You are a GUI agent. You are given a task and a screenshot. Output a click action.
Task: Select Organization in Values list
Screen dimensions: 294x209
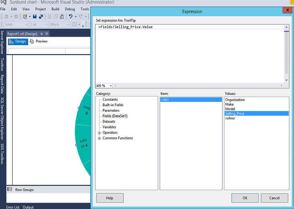(x=256, y=100)
